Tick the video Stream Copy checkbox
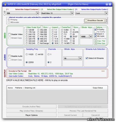 tap(10, 38)
